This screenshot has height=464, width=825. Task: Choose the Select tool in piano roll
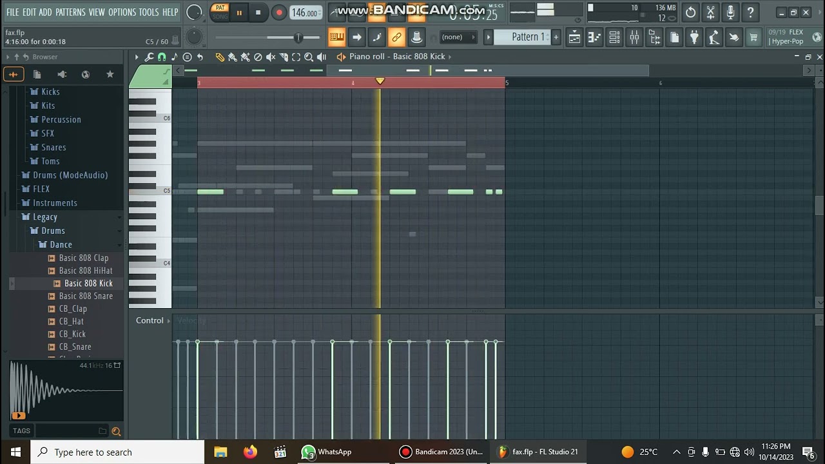click(x=296, y=57)
